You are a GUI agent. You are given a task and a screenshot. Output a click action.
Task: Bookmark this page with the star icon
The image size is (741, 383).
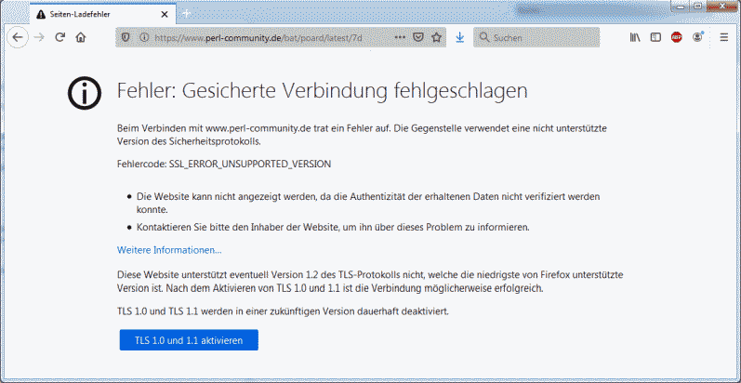click(x=437, y=38)
